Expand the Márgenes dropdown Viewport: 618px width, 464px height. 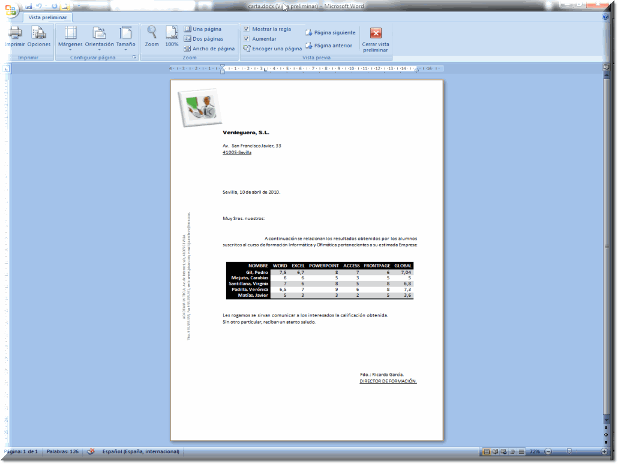click(70, 37)
